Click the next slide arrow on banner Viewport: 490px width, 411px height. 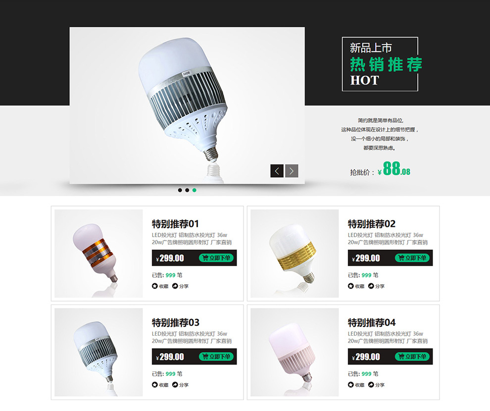coord(292,171)
